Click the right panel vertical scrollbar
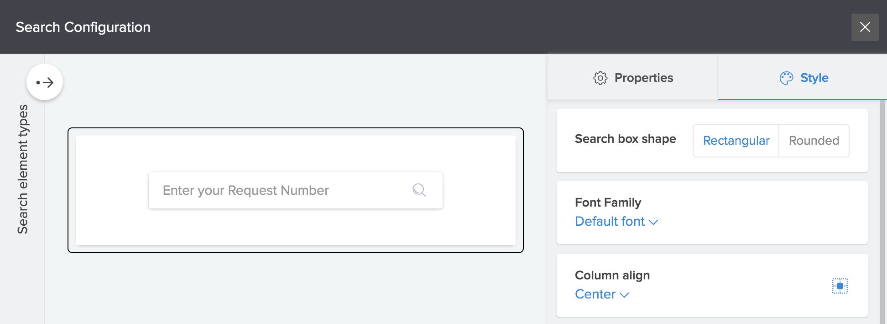The height and width of the screenshot is (324, 887). point(882,209)
